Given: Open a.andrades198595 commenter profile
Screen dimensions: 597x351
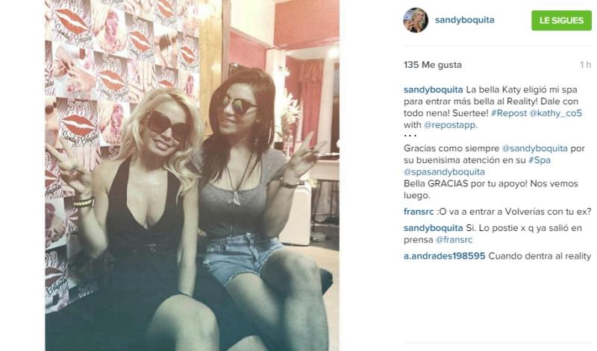Looking at the screenshot, I should pyautogui.click(x=444, y=256).
